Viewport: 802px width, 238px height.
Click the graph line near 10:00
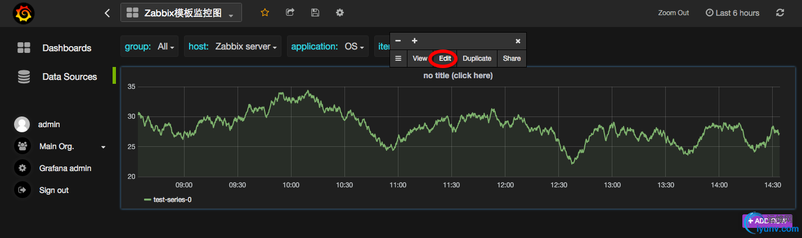pos(291,100)
